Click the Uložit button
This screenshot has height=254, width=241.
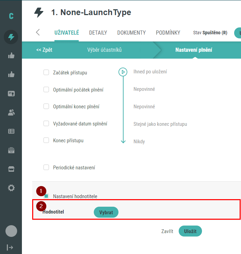tap(190, 231)
